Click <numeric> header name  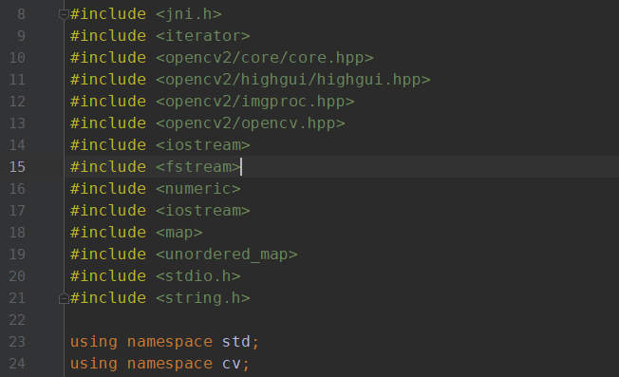click(x=197, y=189)
